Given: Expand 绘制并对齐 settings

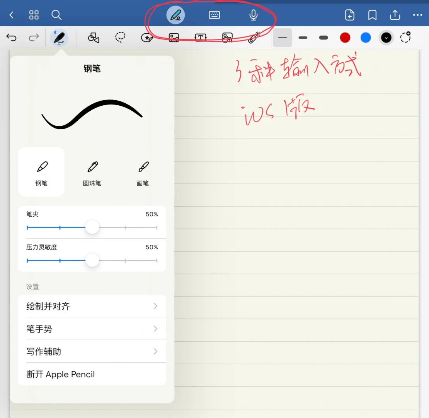Looking at the screenshot, I should 92,306.
